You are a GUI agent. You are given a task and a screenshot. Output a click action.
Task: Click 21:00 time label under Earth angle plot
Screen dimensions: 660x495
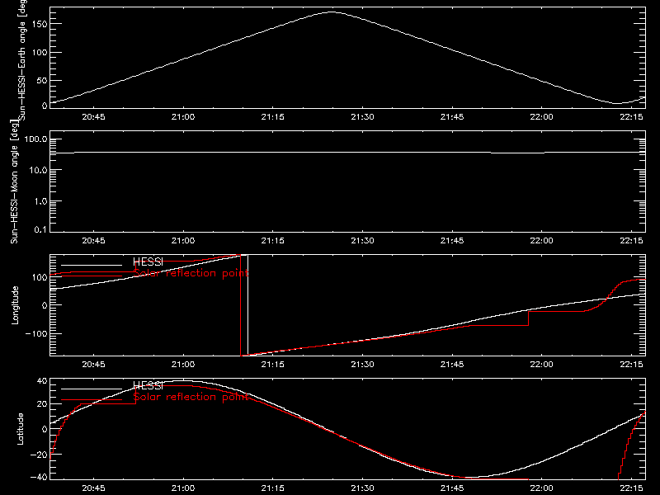[x=183, y=117]
